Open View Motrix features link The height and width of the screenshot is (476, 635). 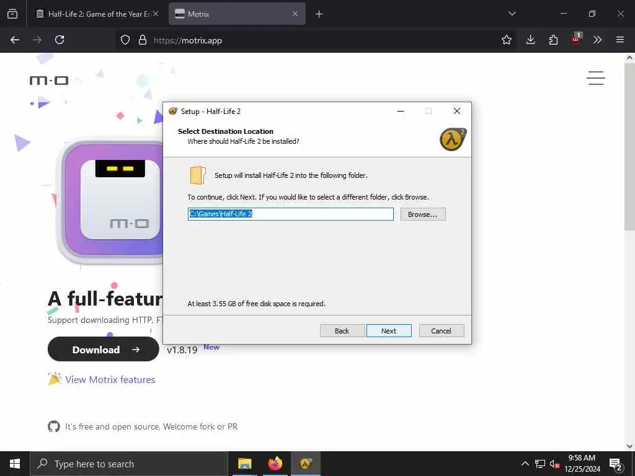click(110, 380)
